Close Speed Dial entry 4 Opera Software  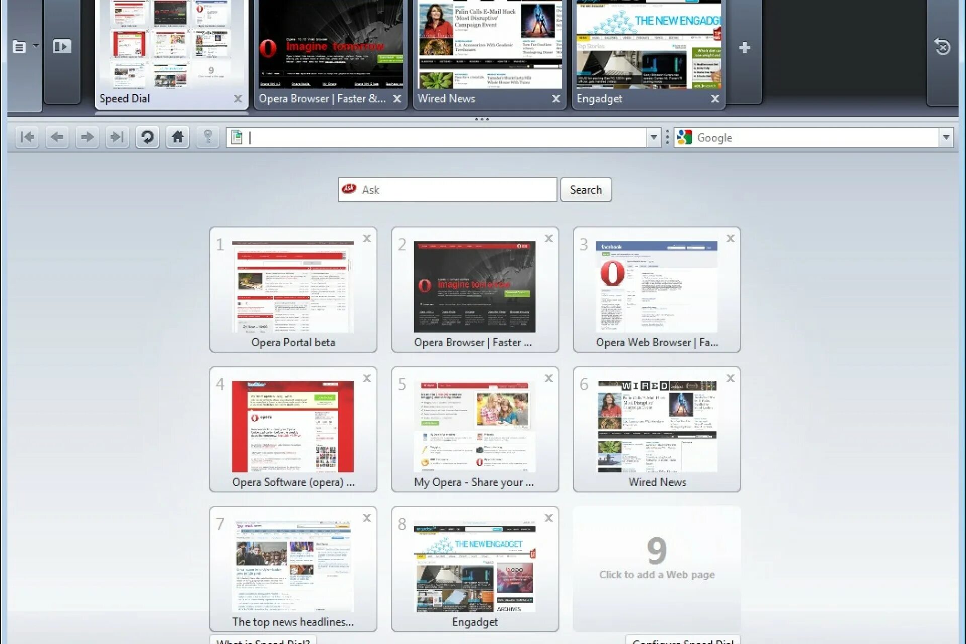click(x=367, y=377)
